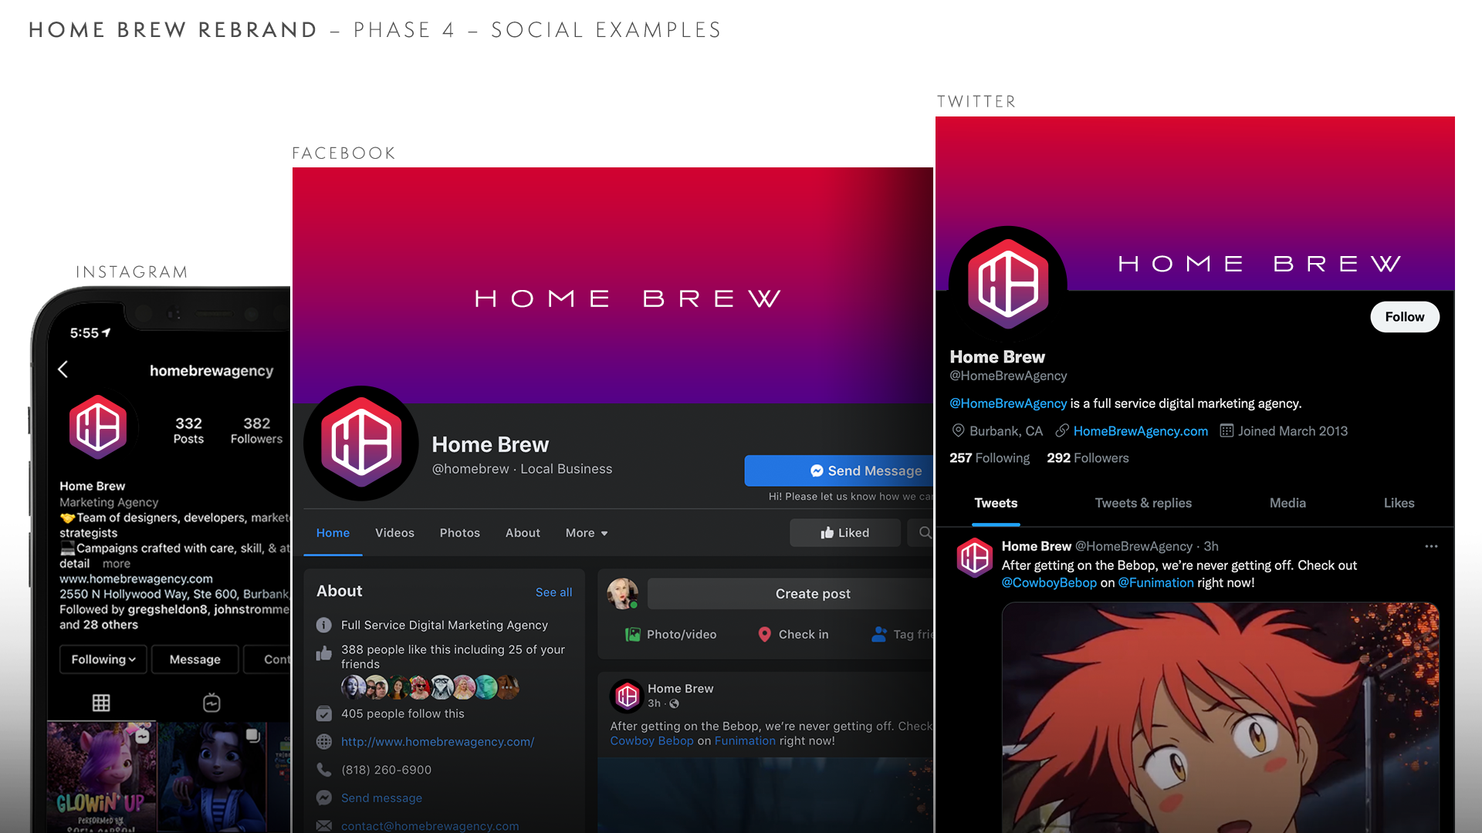Viewport: 1482px width, 833px height.
Task: Click the tweet author's small Home Brew avatar
Action: click(975, 558)
